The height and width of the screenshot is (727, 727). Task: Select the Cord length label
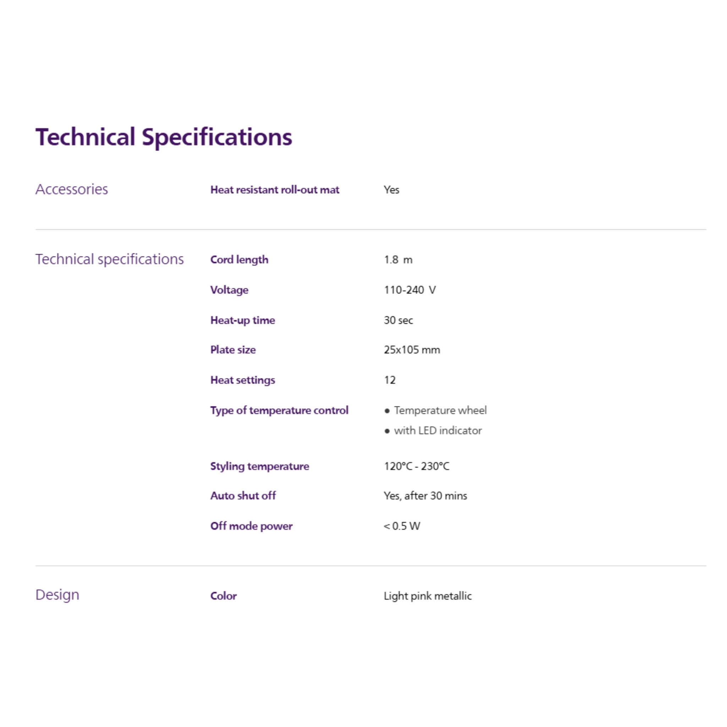239,259
